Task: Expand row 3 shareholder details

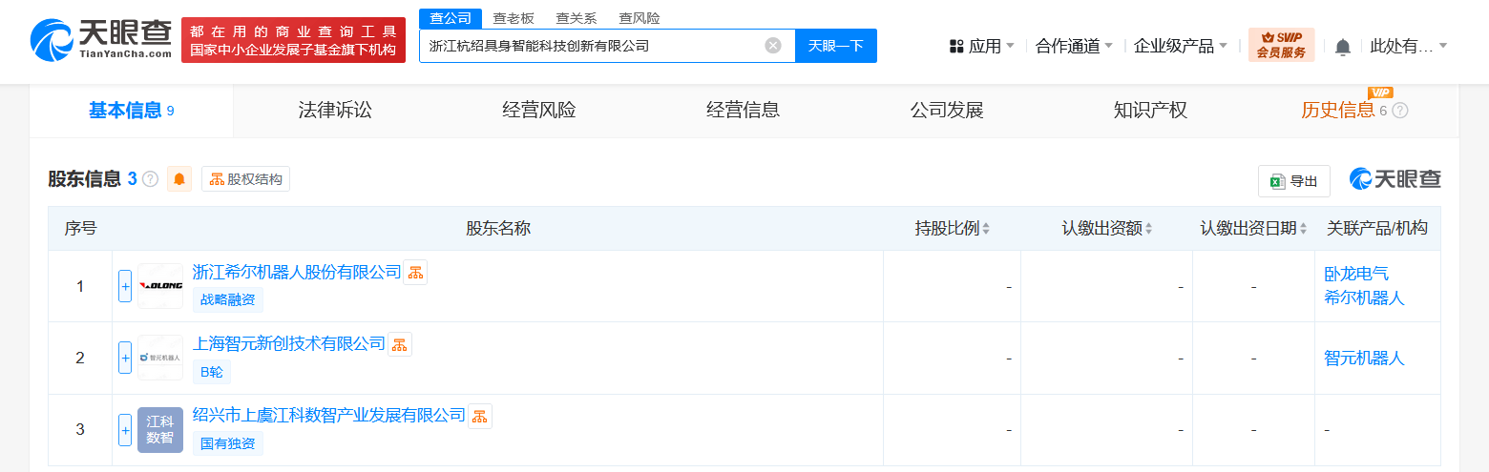Action: [125, 429]
